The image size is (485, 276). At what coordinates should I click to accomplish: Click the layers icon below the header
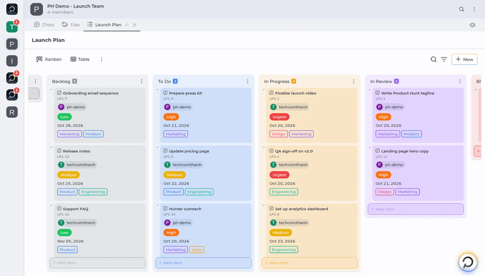[x=472, y=25]
